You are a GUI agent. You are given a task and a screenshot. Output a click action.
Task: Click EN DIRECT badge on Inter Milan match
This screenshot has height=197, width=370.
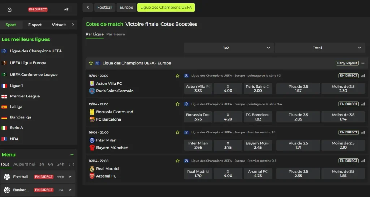[349, 132]
